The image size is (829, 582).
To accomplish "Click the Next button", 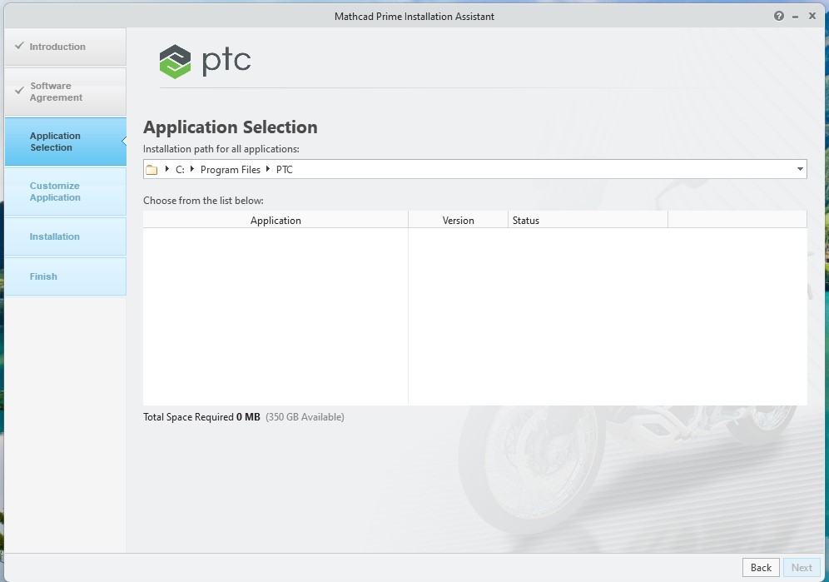I will click(802, 567).
